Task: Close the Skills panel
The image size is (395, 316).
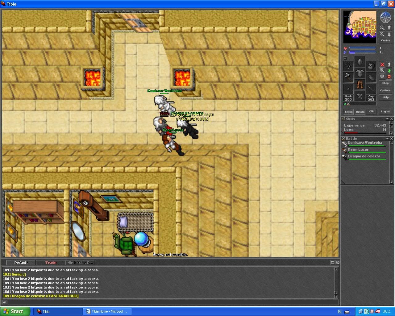Action: 391,119
